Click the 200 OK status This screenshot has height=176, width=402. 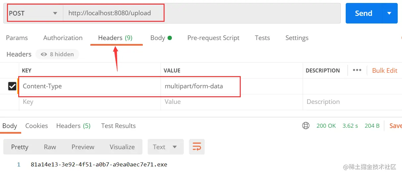tap(326, 126)
